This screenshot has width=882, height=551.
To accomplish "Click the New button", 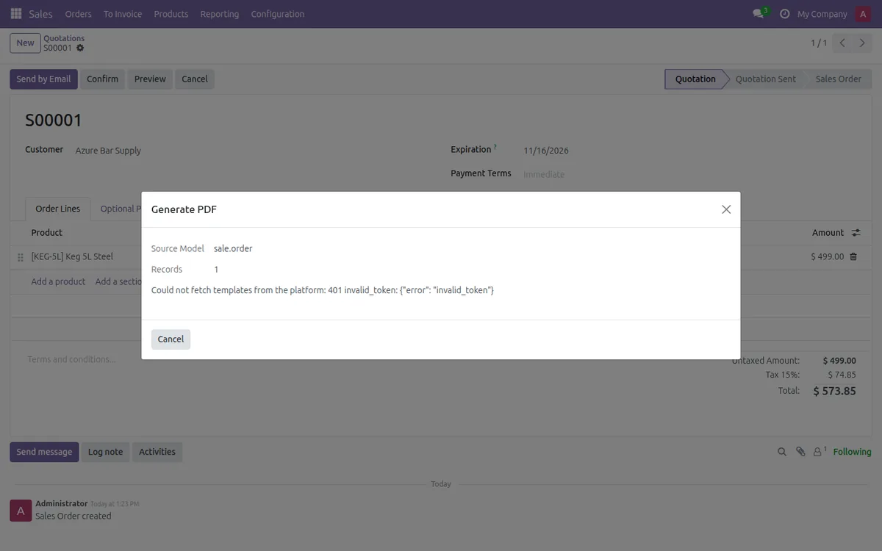I will [25, 43].
